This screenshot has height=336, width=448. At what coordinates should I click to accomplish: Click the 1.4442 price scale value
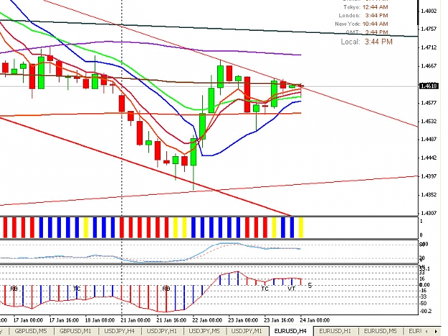click(x=429, y=158)
